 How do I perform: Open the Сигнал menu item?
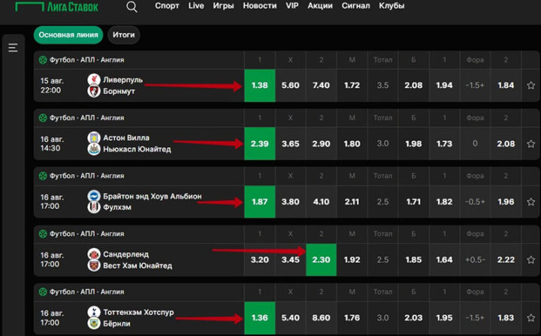355,6
